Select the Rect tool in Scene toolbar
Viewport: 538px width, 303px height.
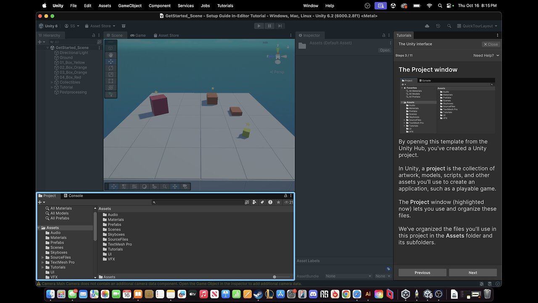[111, 81]
